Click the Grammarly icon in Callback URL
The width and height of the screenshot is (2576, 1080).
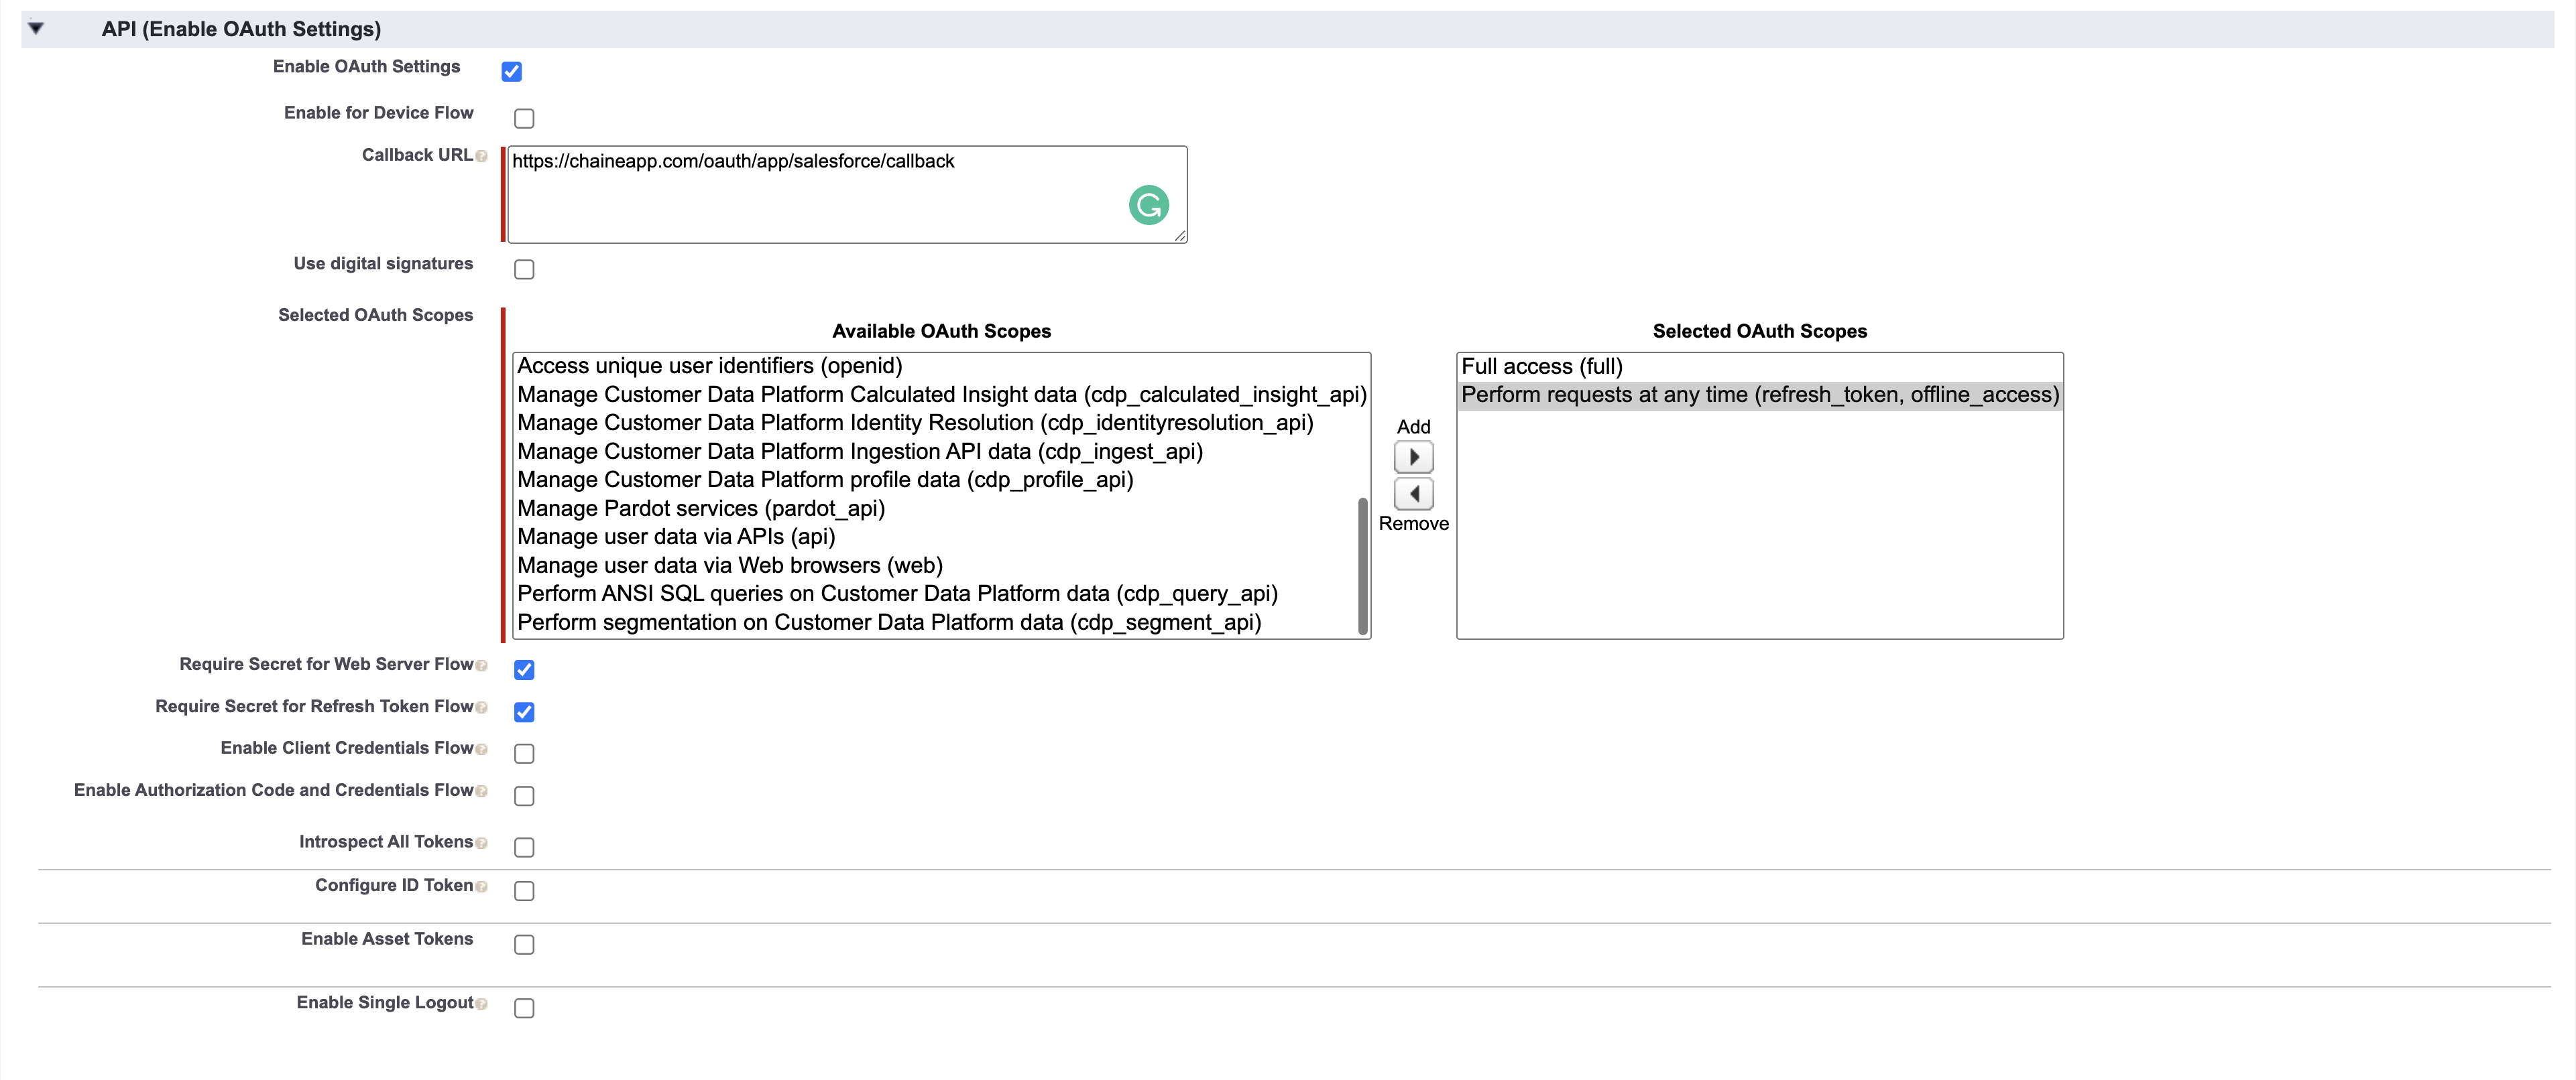pyautogui.click(x=1148, y=206)
